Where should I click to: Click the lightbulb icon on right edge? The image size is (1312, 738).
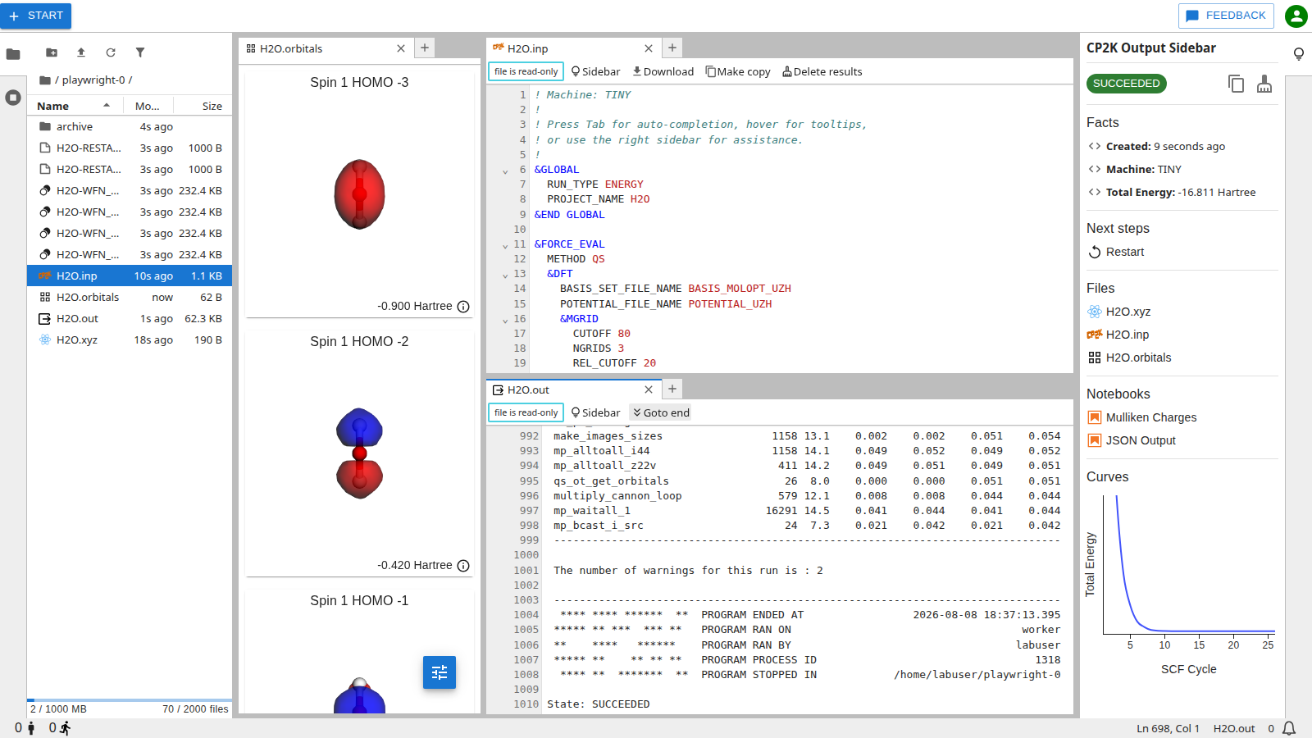click(x=1299, y=54)
